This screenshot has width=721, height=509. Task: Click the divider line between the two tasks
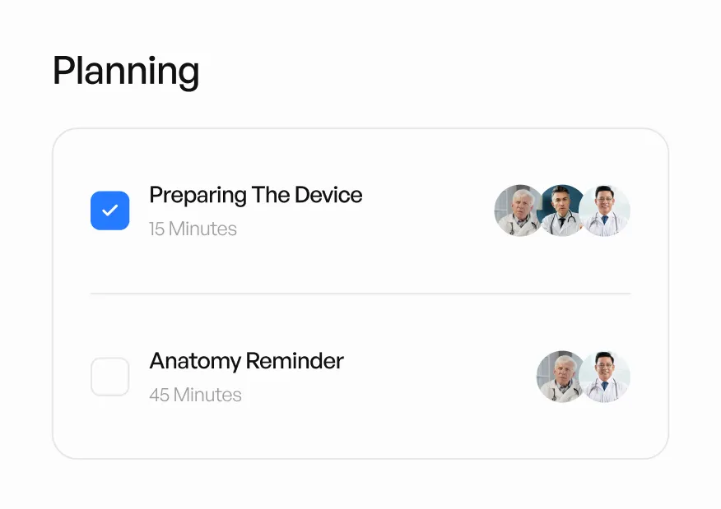point(360,294)
